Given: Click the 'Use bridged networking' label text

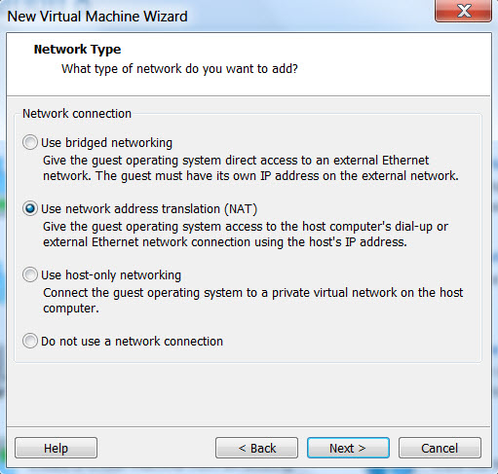Looking at the screenshot, I should click(106, 143).
